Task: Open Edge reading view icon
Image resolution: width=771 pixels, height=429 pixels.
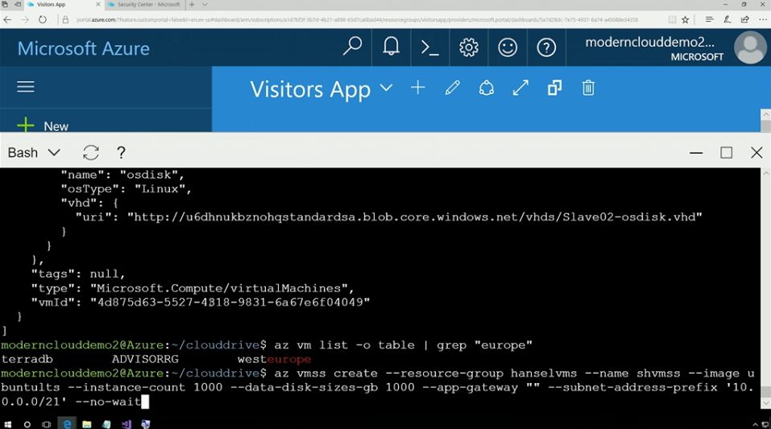Action: pos(672,19)
